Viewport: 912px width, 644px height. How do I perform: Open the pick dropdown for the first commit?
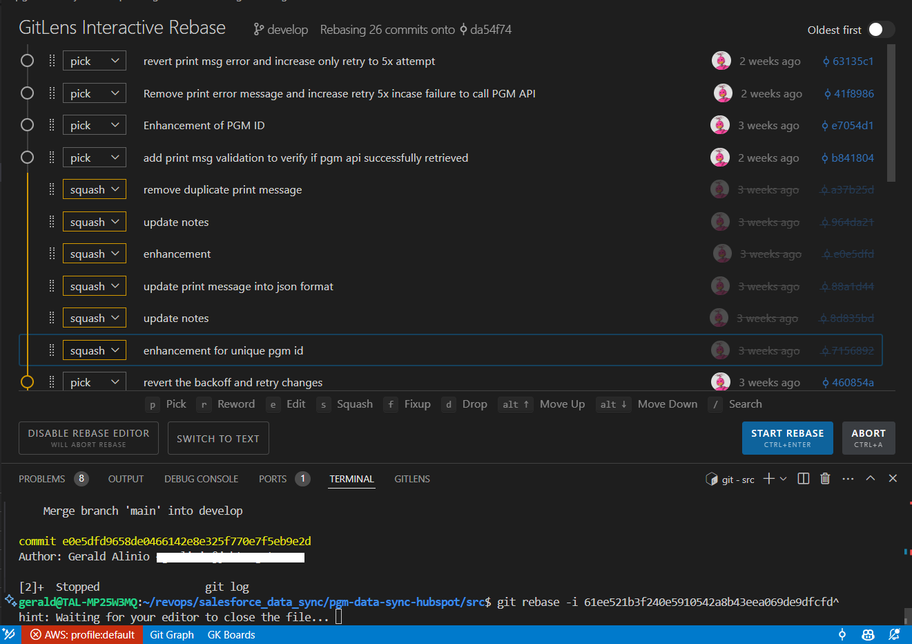click(94, 60)
